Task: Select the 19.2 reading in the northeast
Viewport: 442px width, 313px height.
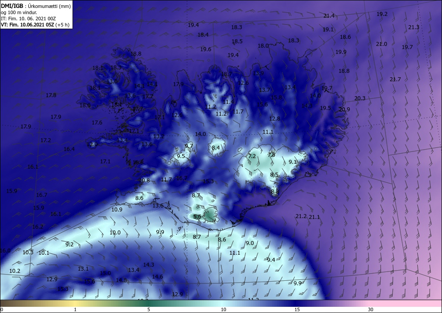Action: coord(382,14)
